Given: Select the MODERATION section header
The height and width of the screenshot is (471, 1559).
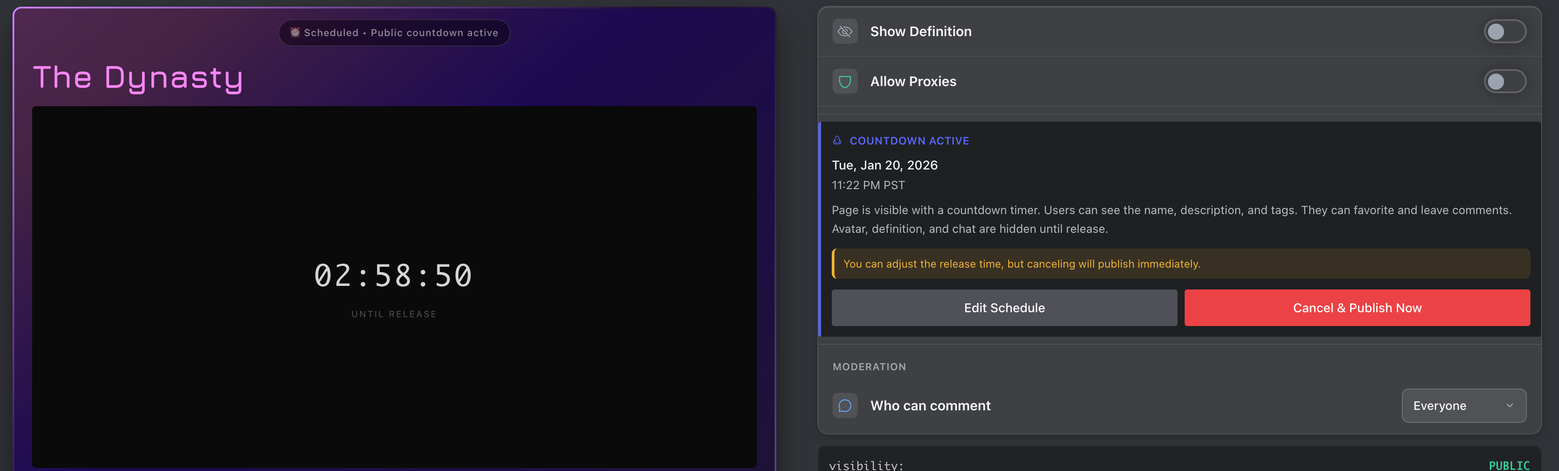Looking at the screenshot, I should coord(870,366).
